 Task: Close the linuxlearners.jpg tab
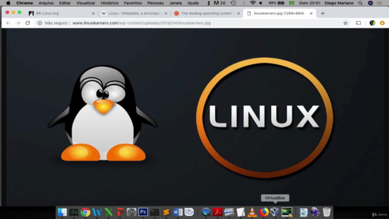[x=311, y=13]
